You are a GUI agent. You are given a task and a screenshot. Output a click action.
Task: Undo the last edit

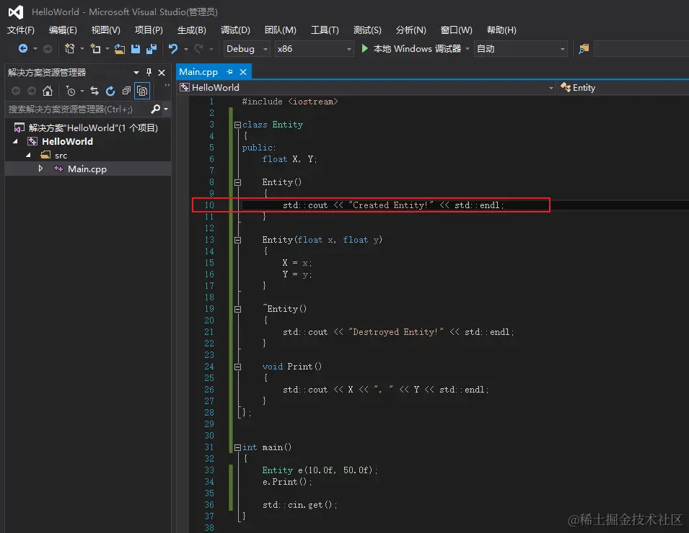click(x=173, y=49)
